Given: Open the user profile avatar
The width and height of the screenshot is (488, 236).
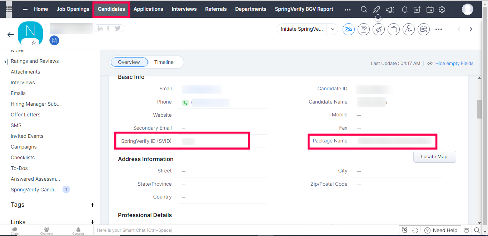Looking at the screenshot, I should click(468, 9).
